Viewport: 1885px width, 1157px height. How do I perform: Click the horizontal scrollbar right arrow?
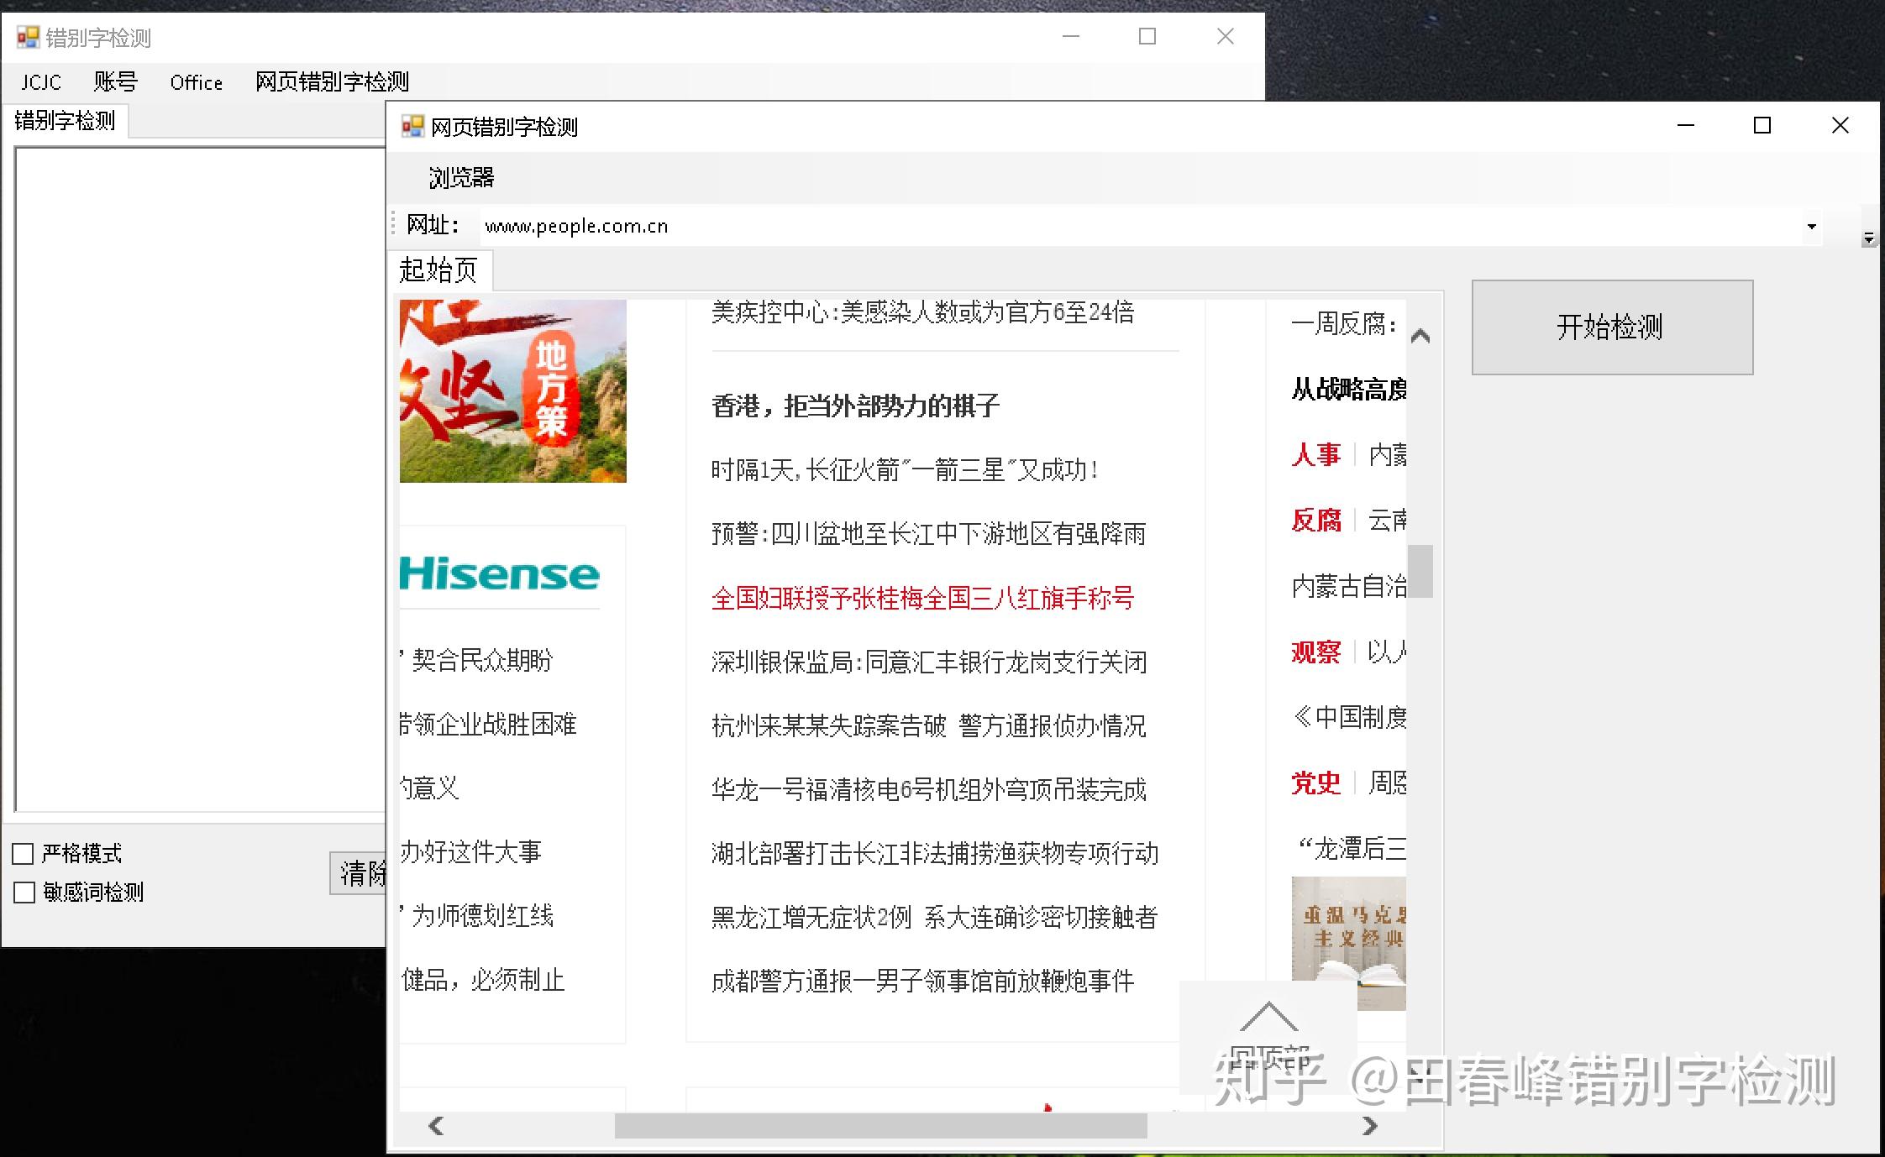1369,1126
